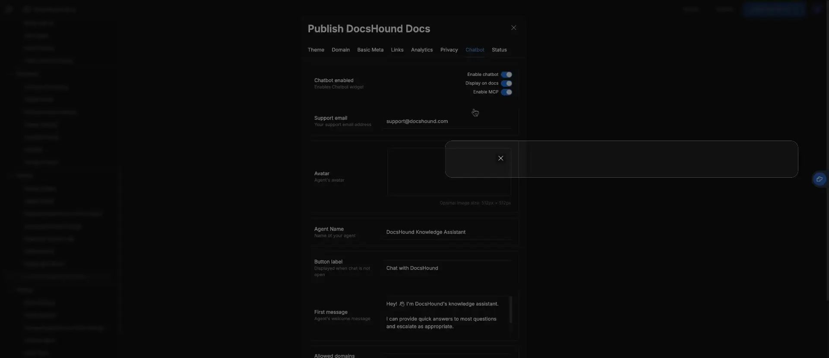Select the 'Optimal image size' hint

(x=475, y=203)
